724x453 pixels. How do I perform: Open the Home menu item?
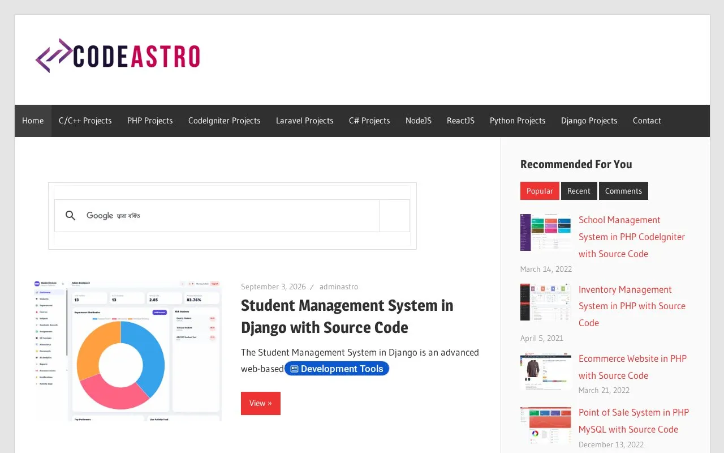pos(33,121)
